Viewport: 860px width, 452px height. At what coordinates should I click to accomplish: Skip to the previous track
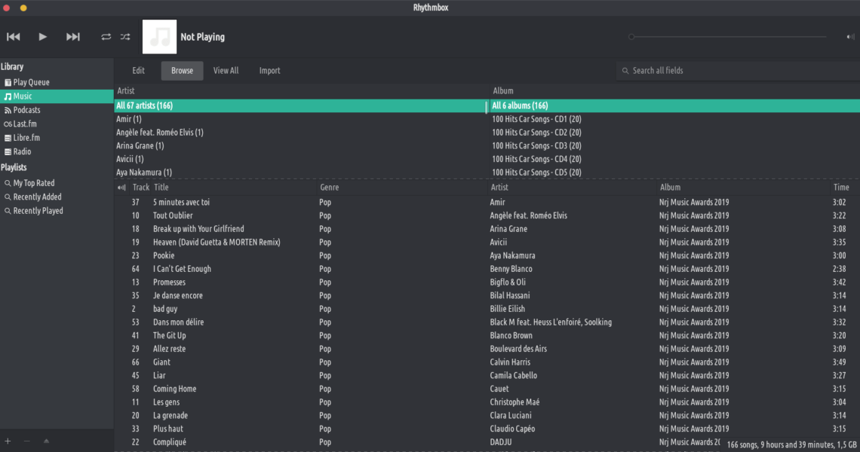[14, 37]
